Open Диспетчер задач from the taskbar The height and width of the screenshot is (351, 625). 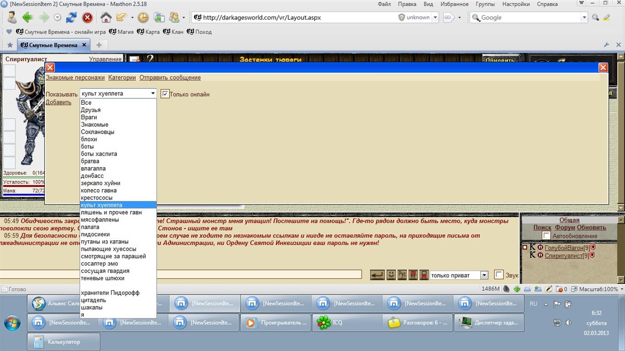point(489,323)
